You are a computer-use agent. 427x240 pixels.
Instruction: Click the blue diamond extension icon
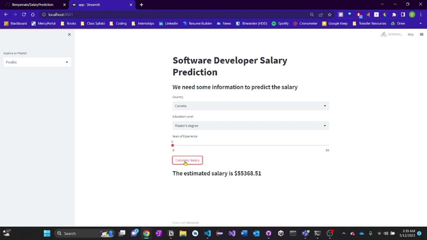[x=350, y=15]
